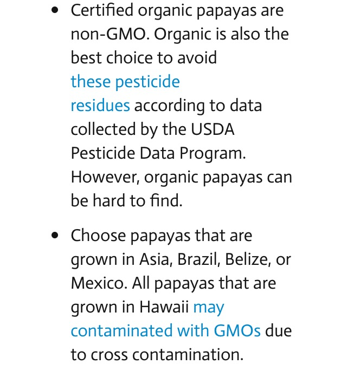Click the "residues" link text
The height and width of the screenshot is (371, 347).
100,105
